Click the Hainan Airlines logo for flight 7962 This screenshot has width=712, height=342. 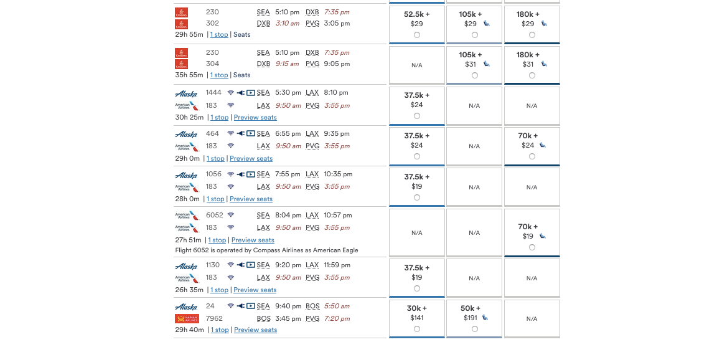pos(187,319)
